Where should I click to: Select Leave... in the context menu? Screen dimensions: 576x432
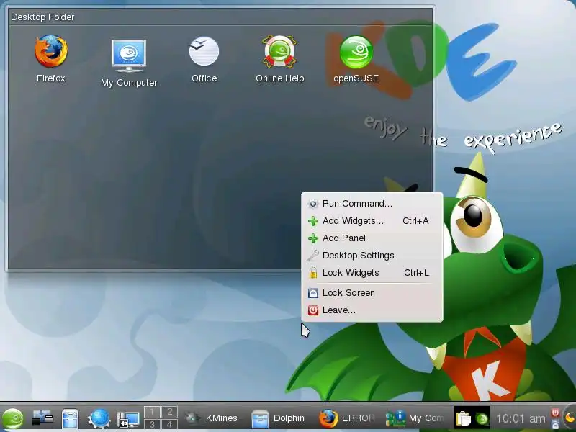pos(372,310)
